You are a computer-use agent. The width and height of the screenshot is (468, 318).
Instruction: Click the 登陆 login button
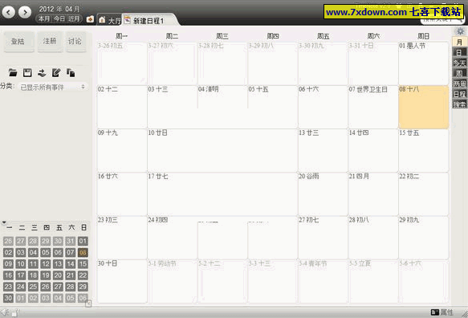(18, 42)
